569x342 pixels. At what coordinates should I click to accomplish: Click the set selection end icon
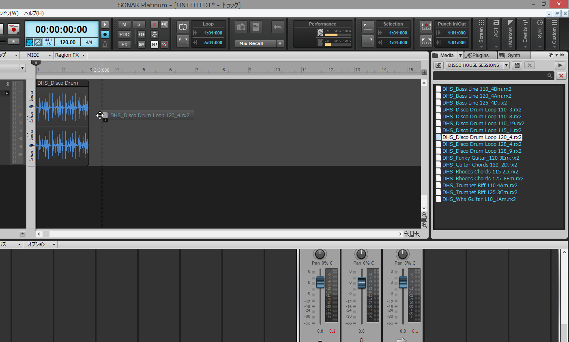pyautogui.click(x=368, y=41)
